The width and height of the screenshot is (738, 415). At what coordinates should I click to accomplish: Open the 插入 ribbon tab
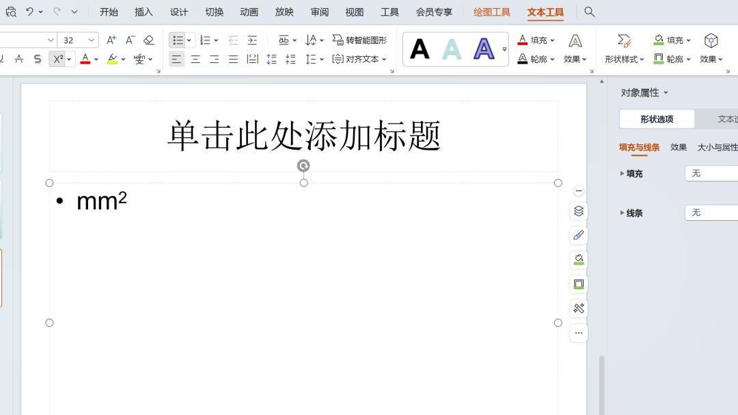pos(143,12)
